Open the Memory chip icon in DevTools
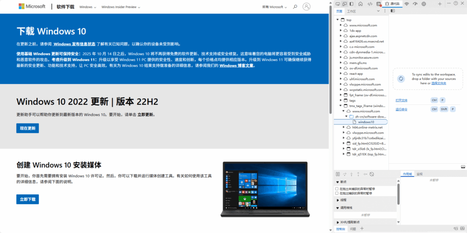This screenshot has height=233, width=467. tap(424, 4)
